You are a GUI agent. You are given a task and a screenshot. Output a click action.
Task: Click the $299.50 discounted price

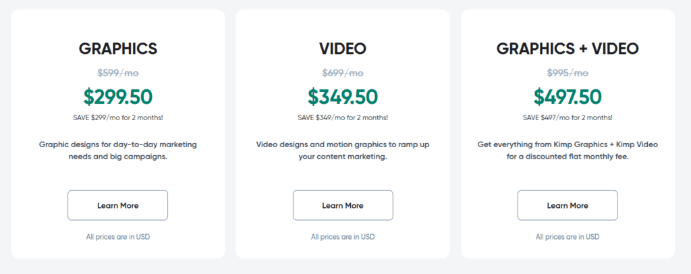(118, 97)
